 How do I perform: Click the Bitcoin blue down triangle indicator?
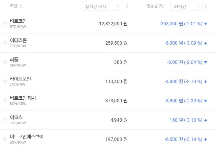point(206,24)
